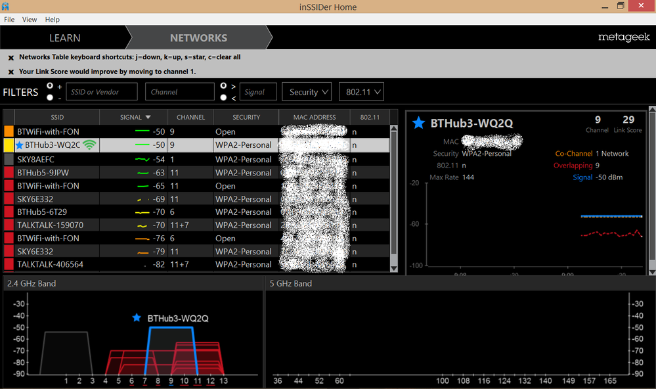Focus the Signal filter field
This screenshot has height=389, width=656.
pos(258,92)
